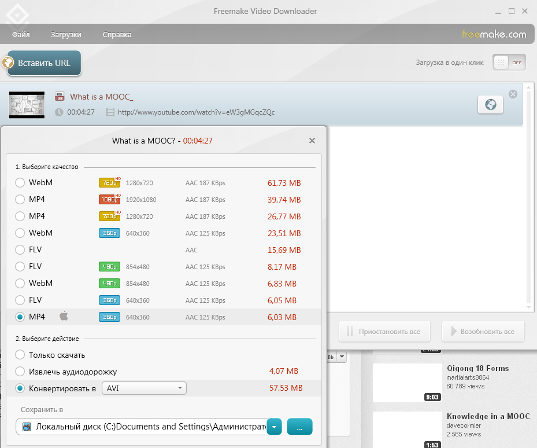Choose Извлечь аудиодорожку action

pos(20,372)
